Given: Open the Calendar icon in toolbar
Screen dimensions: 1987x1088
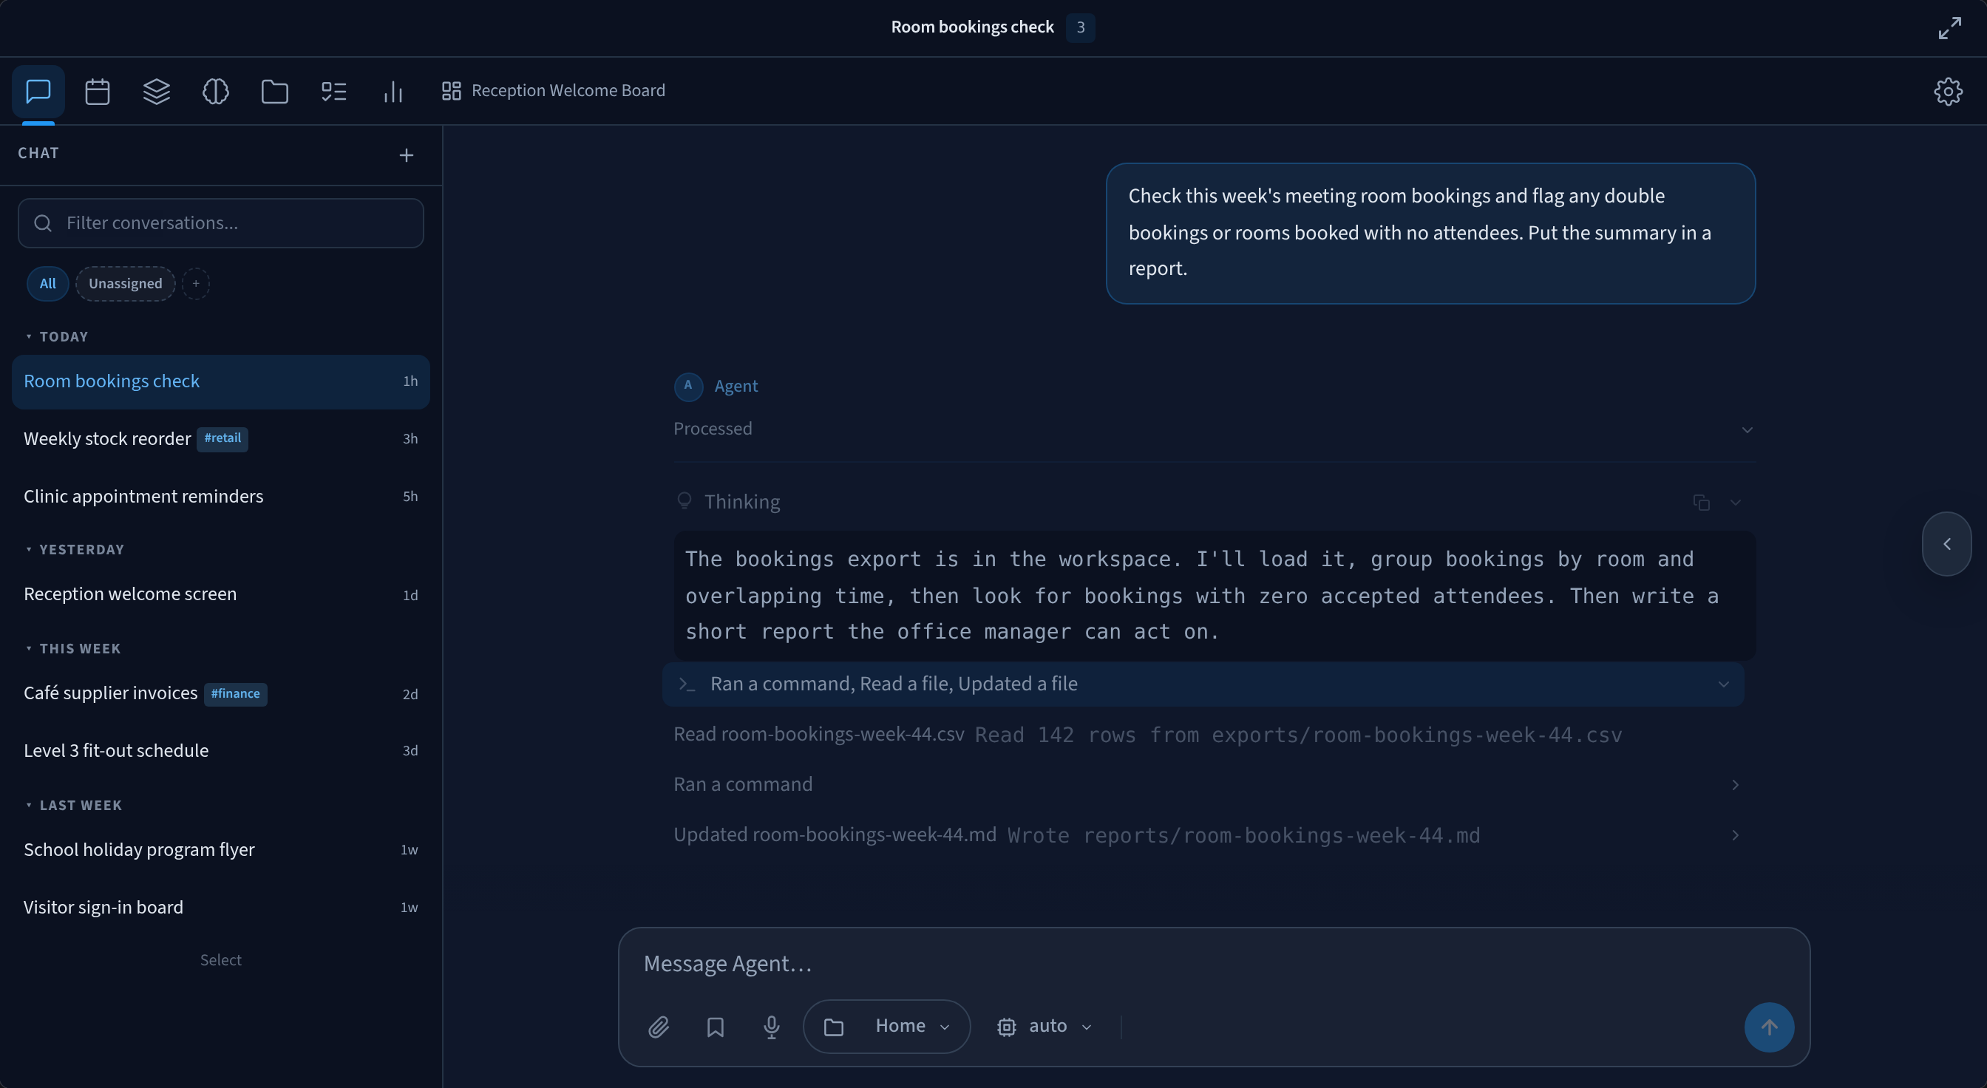Looking at the screenshot, I should pos(97,91).
